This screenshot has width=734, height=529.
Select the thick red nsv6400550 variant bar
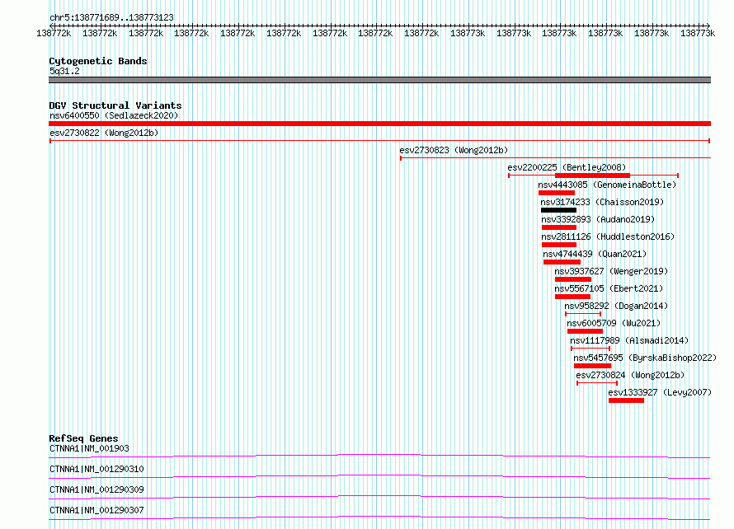pos(379,124)
